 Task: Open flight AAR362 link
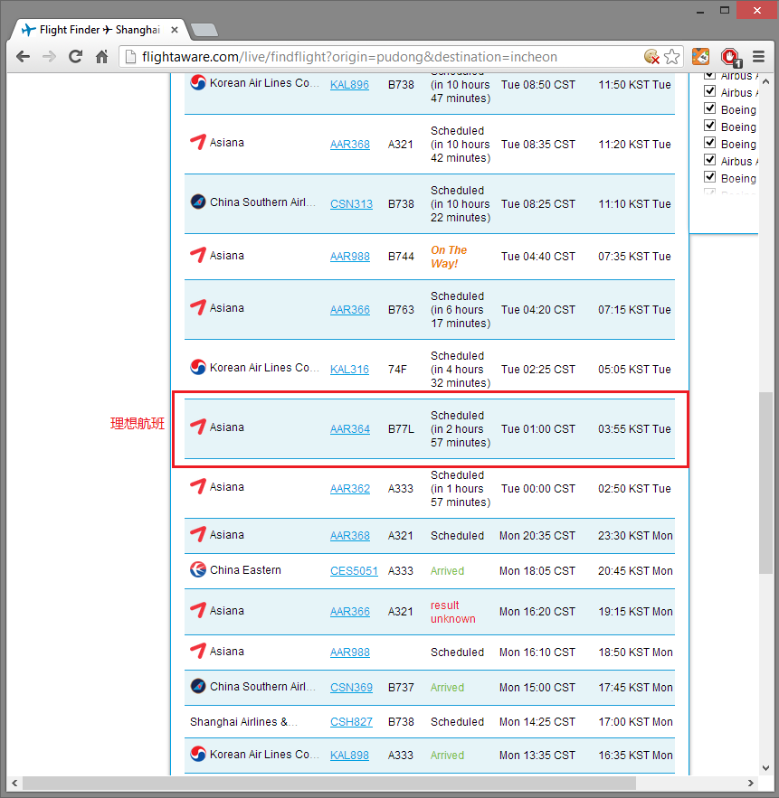350,489
